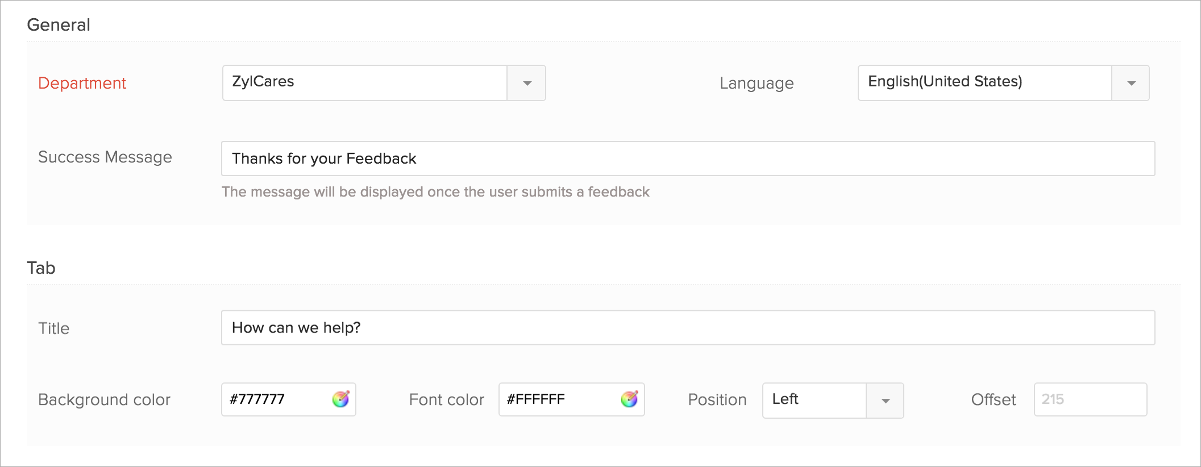1201x467 pixels.
Task: Expand the Language dropdown arrow
Action: pos(1131,84)
